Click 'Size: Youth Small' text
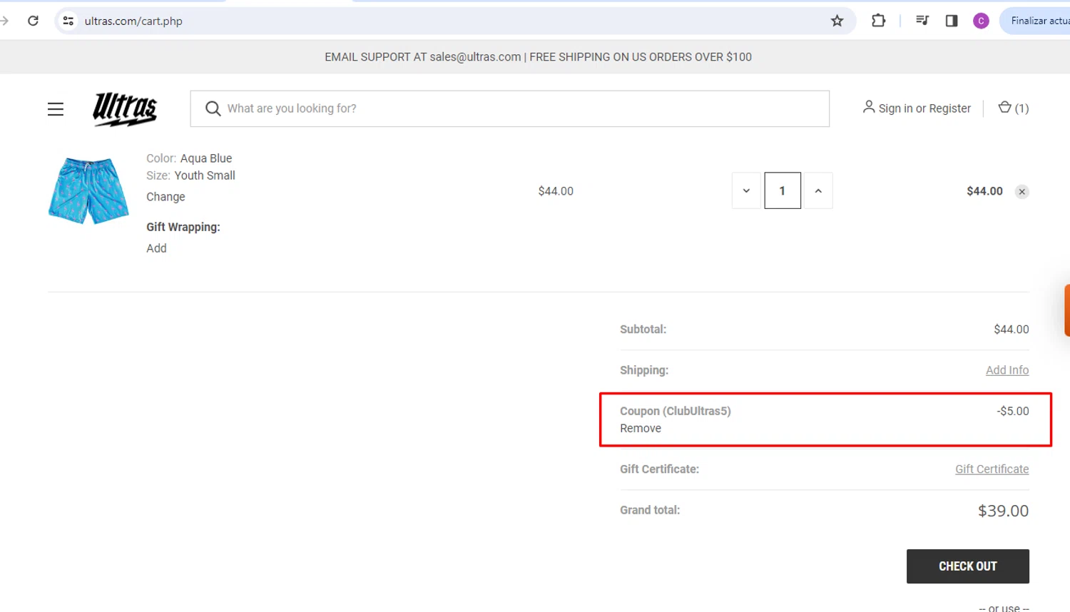 (x=190, y=175)
